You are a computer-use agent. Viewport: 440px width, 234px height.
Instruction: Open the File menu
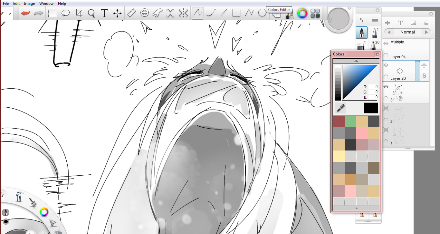6,4
